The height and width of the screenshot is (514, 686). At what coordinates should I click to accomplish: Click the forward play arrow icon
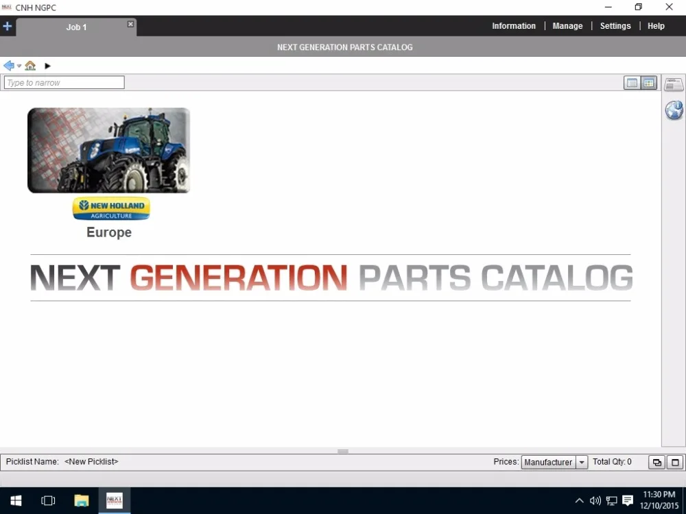[47, 65]
